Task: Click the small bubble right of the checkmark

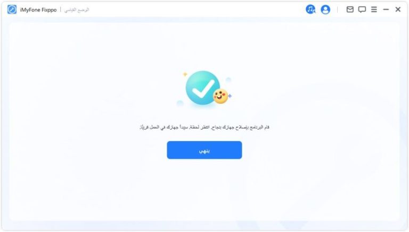Action: pyautogui.click(x=228, y=80)
